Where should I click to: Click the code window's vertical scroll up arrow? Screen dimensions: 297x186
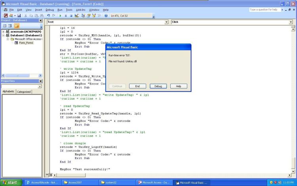click(x=293, y=29)
